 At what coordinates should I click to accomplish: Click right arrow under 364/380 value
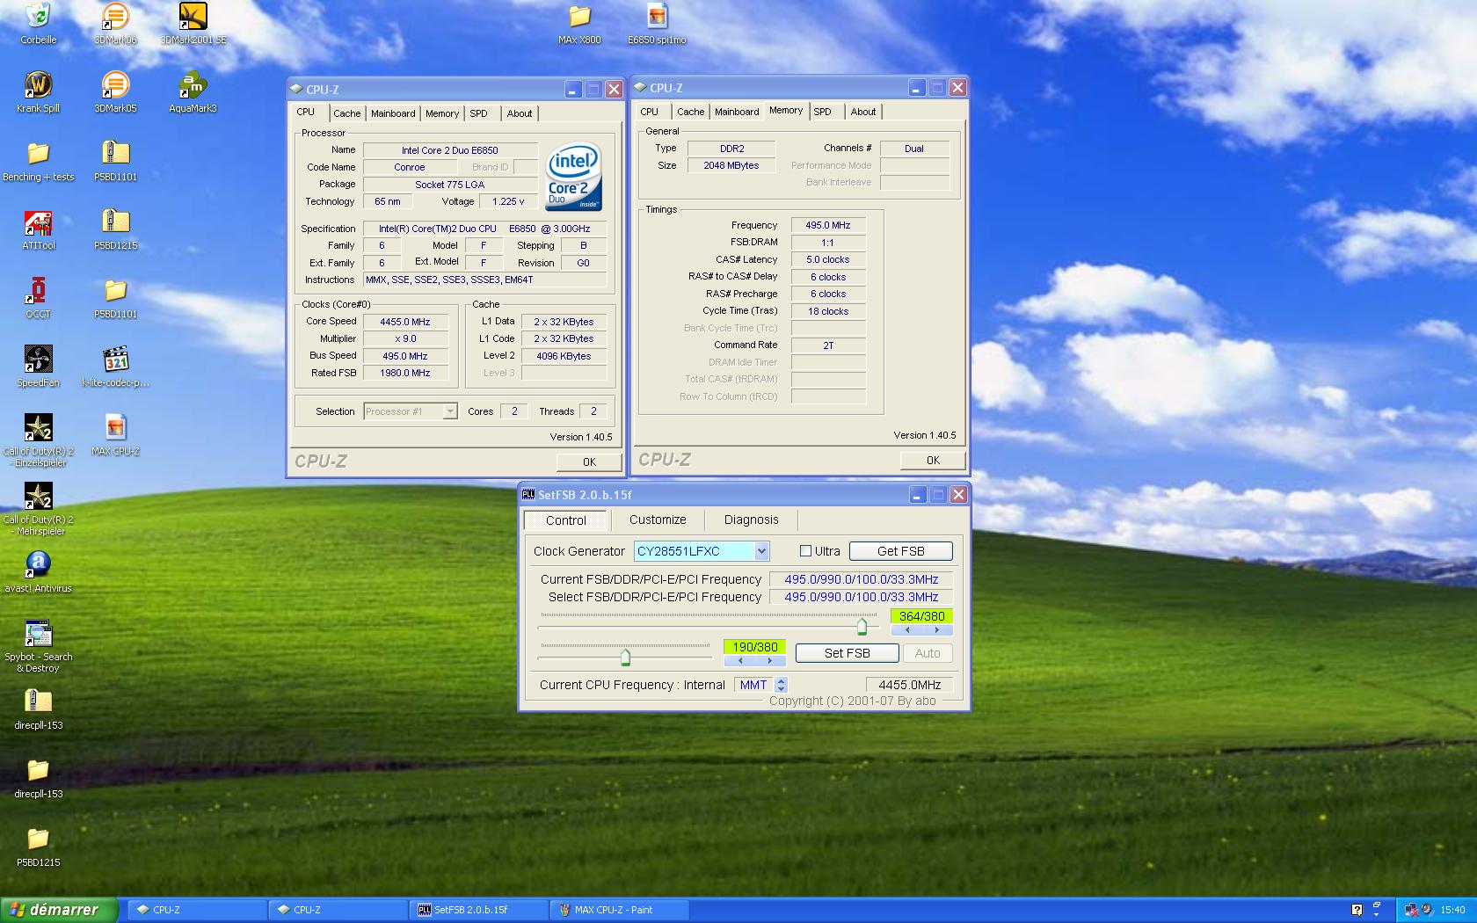pos(937,630)
